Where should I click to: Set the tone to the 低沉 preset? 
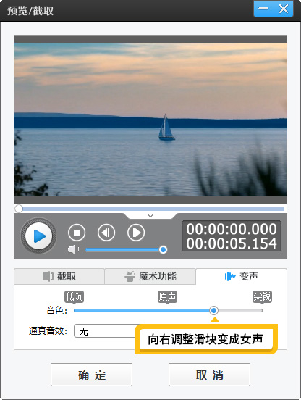point(74,296)
